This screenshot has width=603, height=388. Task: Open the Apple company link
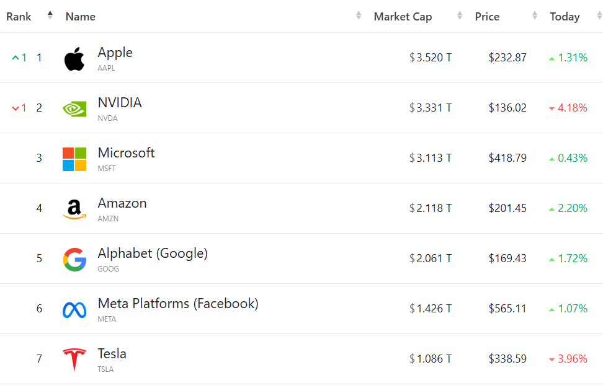115,53
